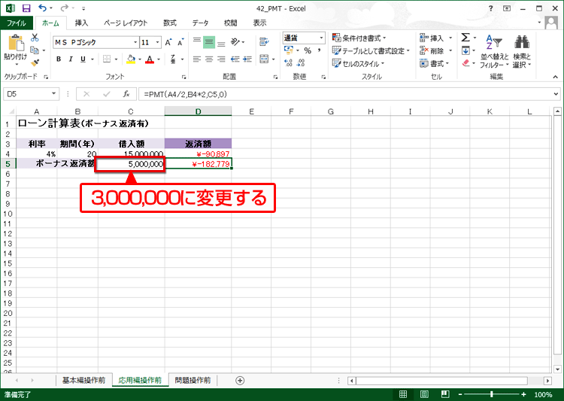Enable wrap text in the cell
The width and height of the screenshot is (564, 401).
[x=265, y=42]
